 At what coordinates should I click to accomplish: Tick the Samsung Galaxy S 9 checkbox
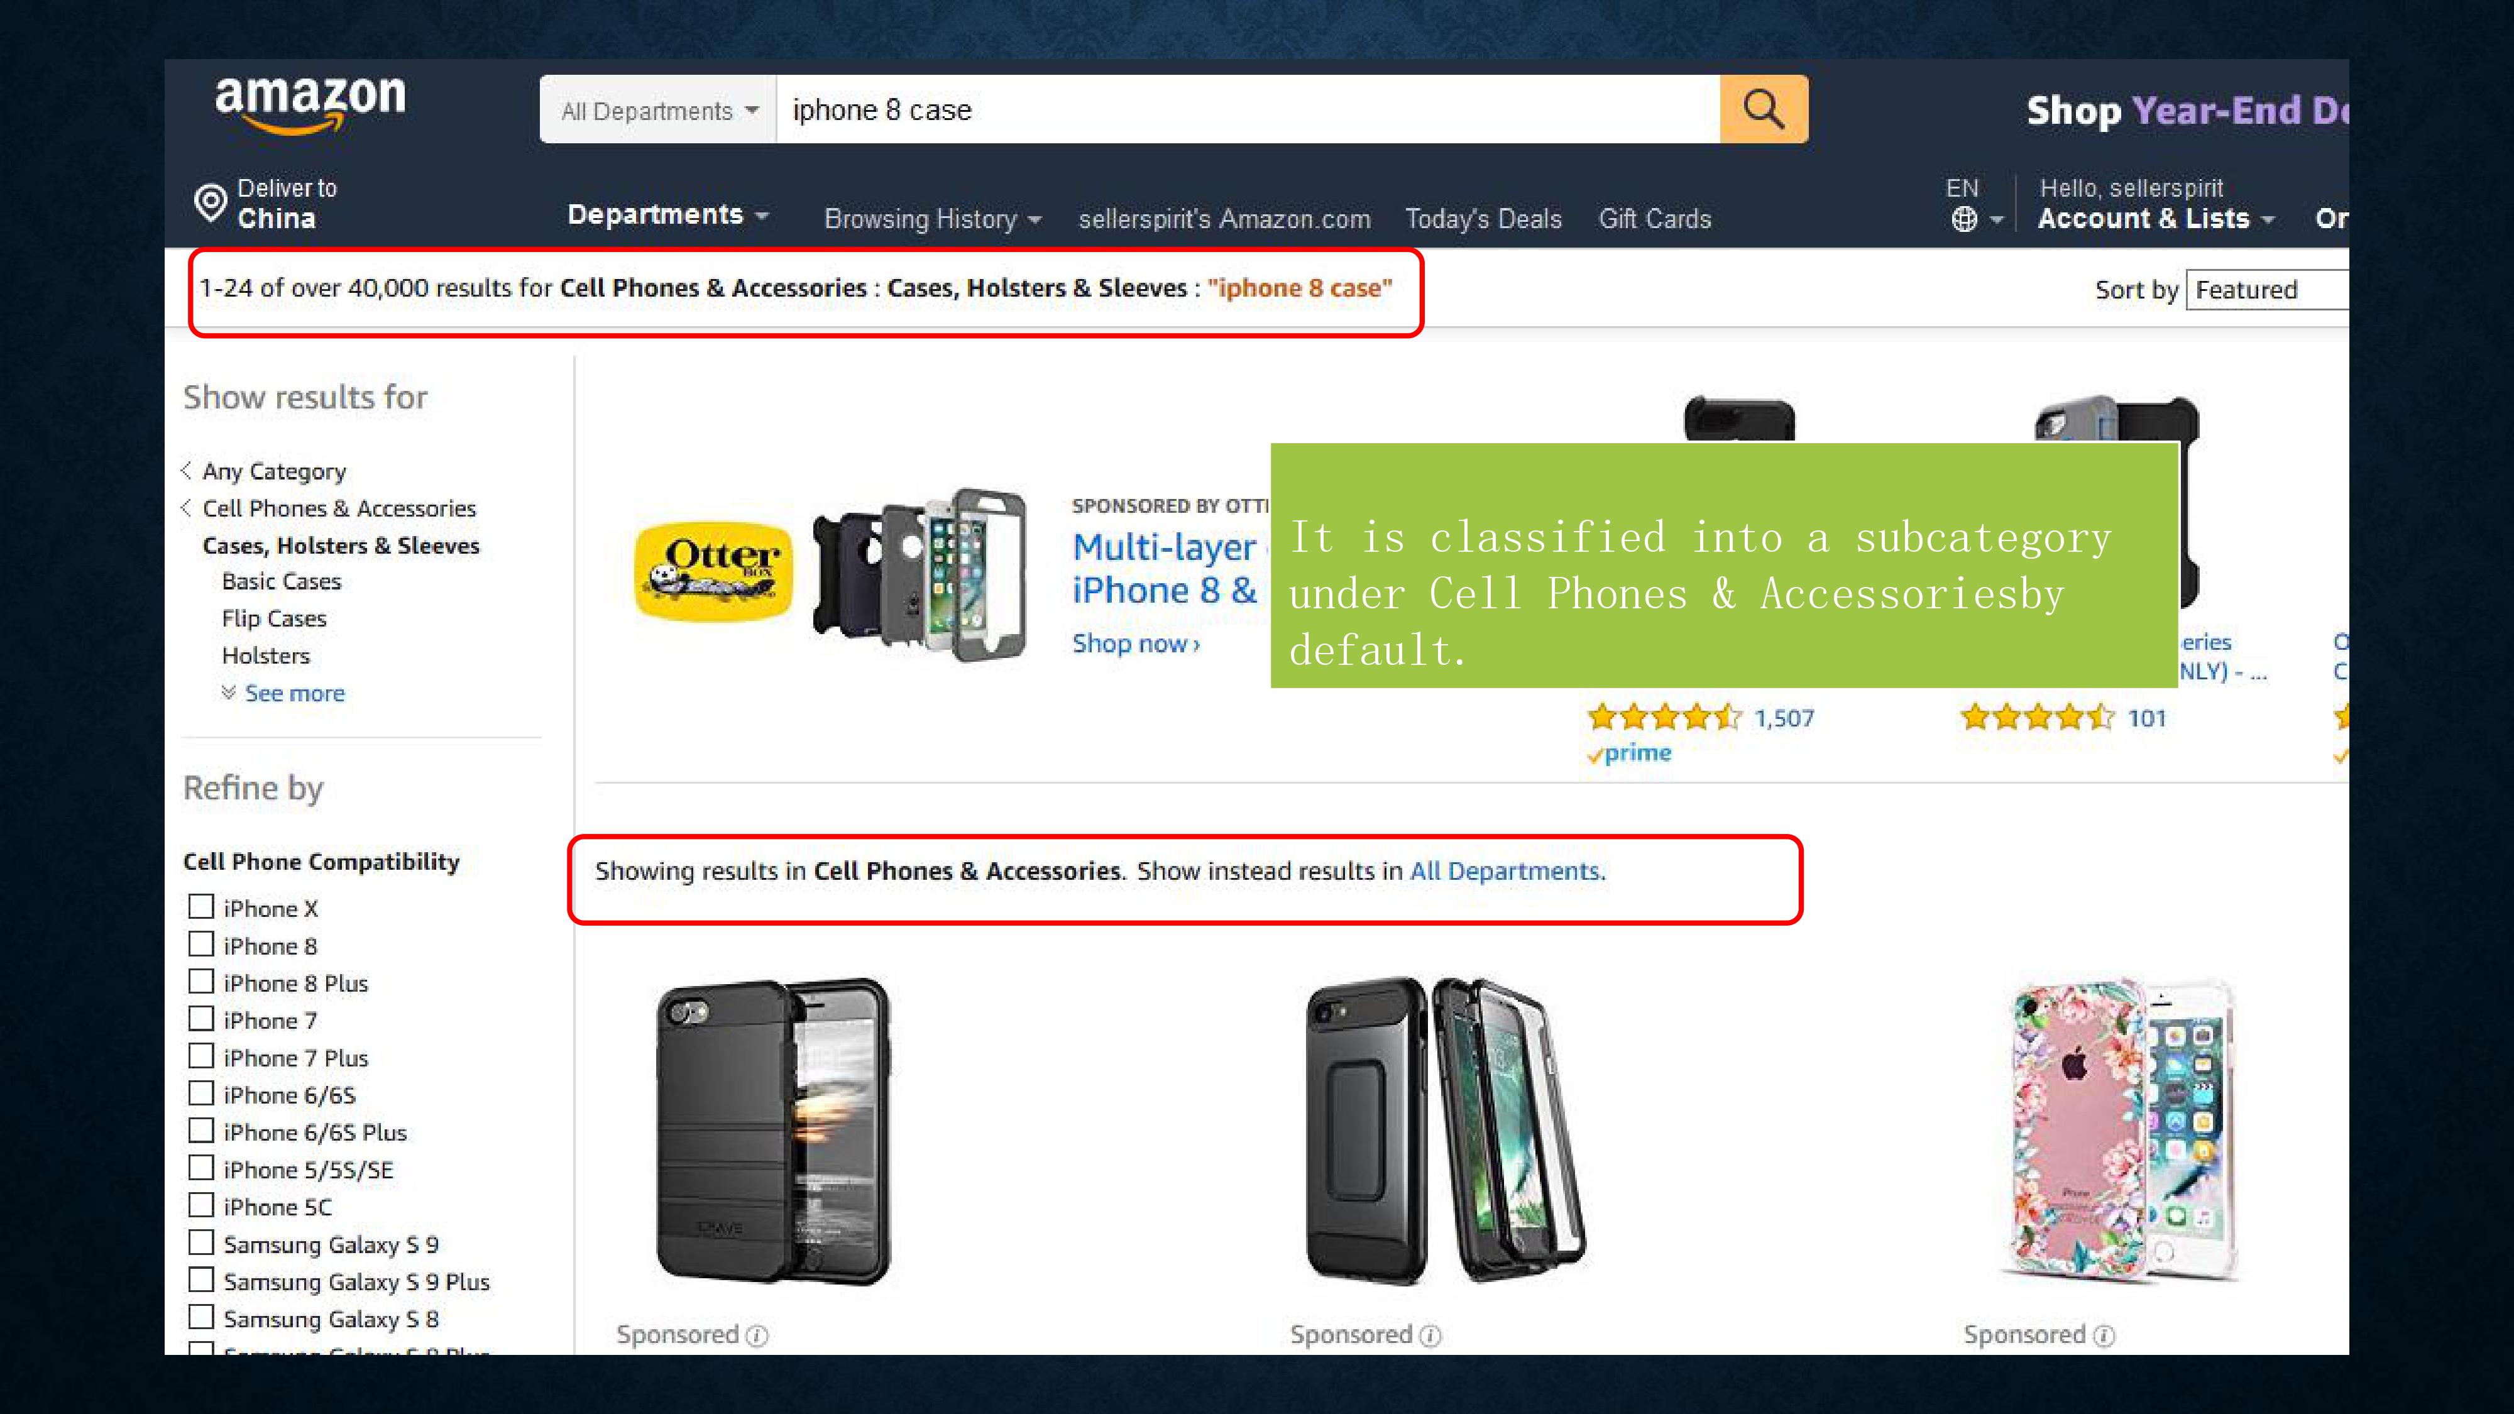click(x=201, y=1243)
